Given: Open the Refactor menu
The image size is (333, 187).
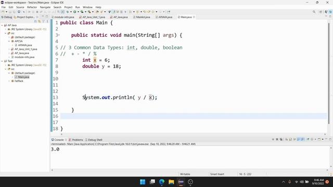Looking at the screenshot, I should [32, 7].
